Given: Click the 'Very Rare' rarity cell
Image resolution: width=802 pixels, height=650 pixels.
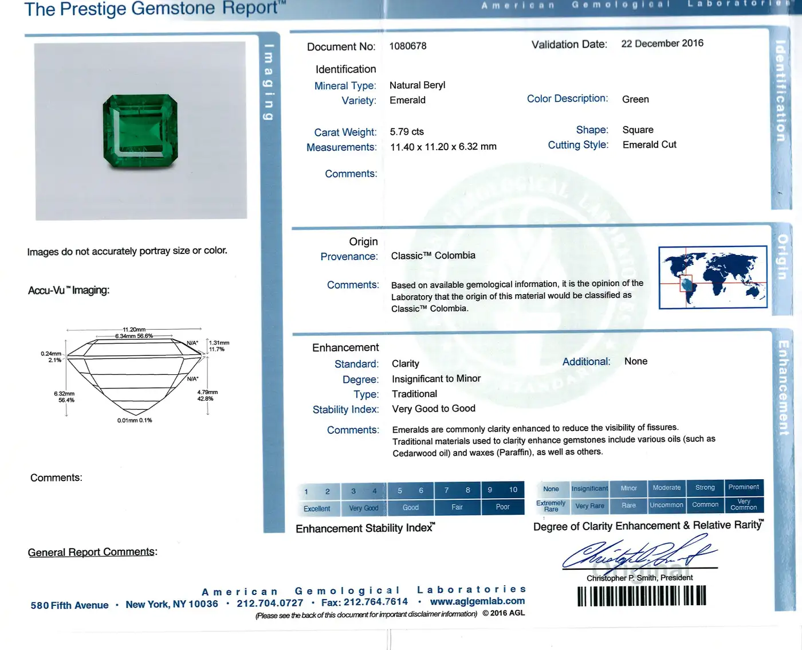Looking at the screenshot, I should coord(589,506).
